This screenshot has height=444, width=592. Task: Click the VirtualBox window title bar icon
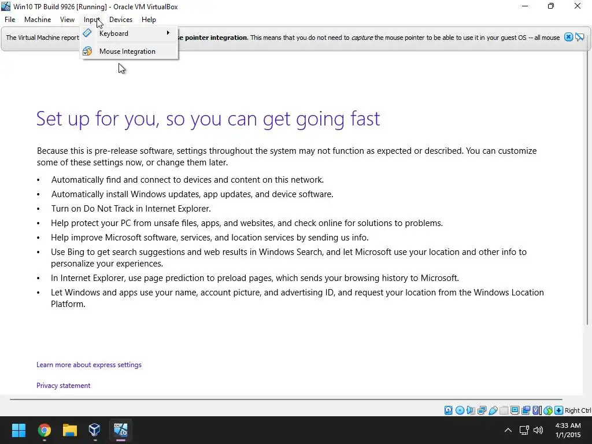[6, 6]
